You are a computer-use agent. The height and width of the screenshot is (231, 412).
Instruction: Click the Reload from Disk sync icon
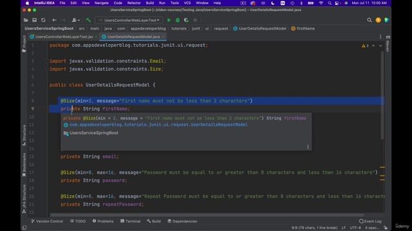coord(43,20)
